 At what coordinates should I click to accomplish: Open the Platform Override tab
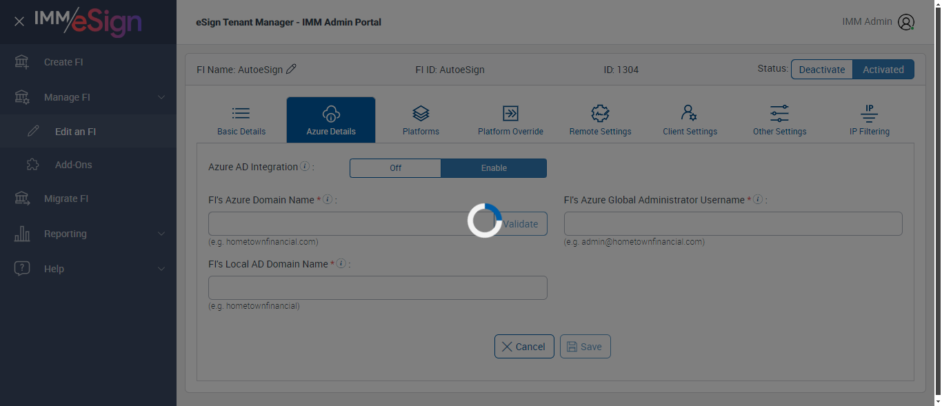510,120
